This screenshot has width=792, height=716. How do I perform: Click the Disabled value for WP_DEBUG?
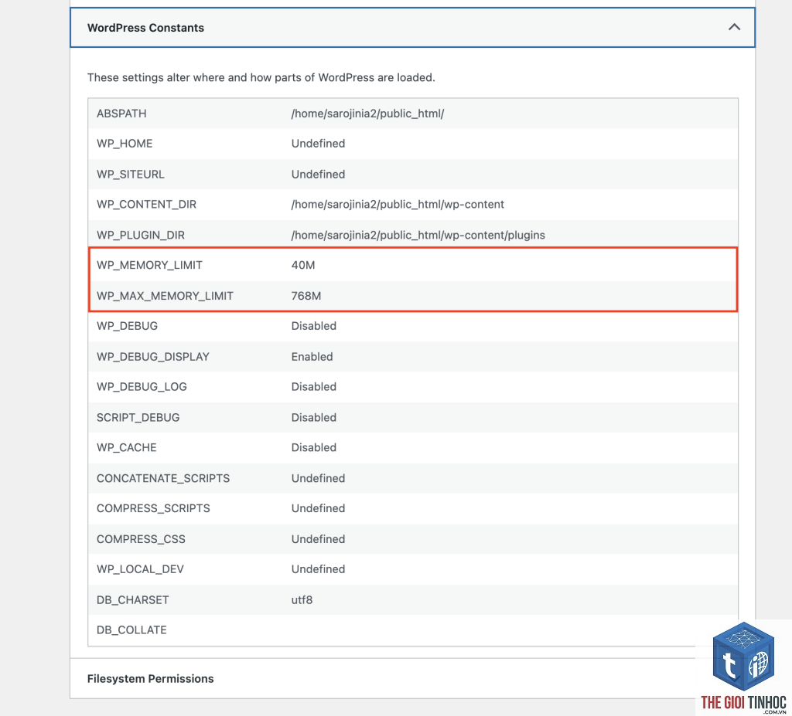click(x=314, y=326)
